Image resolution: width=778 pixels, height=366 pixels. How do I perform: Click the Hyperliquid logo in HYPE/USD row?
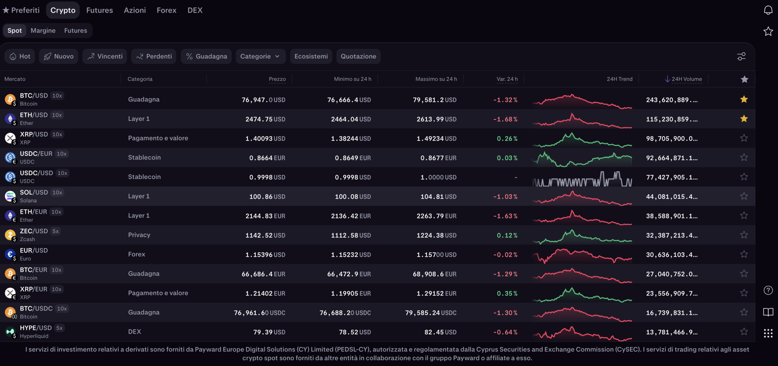tap(10, 332)
